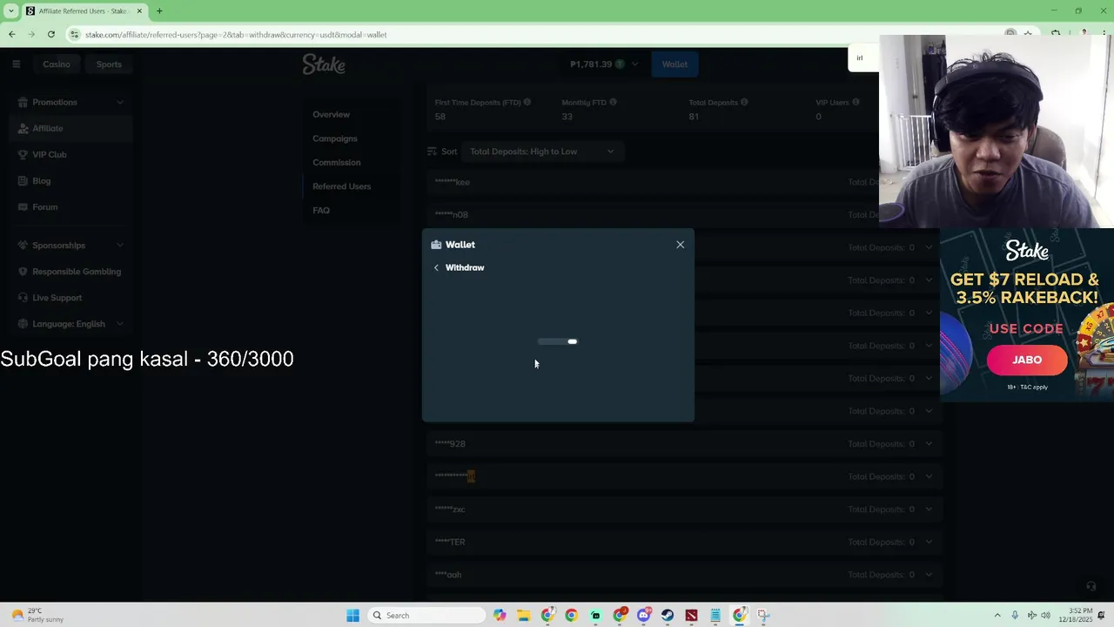The height and width of the screenshot is (627, 1114).
Task: Click the Responsible Gambling shield icon
Action: (x=23, y=271)
